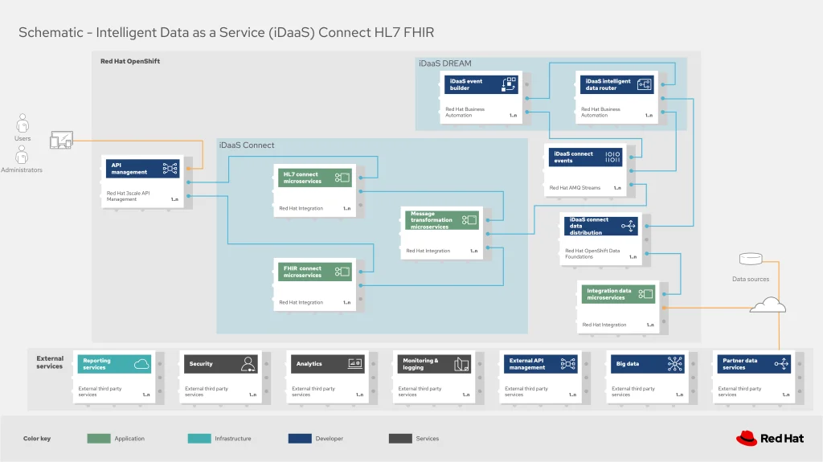Click the API management network icon

[x=170, y=169]
